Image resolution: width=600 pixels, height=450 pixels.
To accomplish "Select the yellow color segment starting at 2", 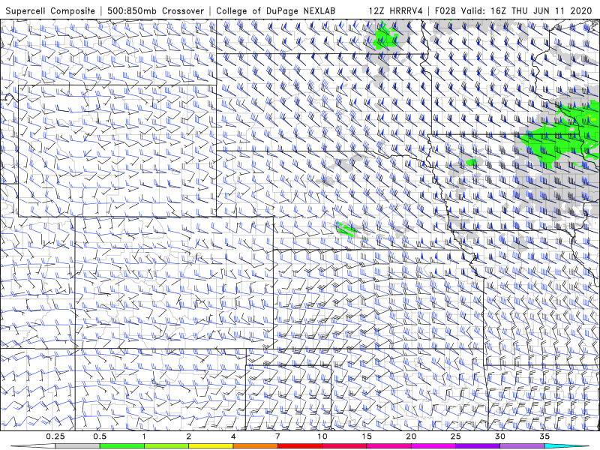I will pos(211,446).
